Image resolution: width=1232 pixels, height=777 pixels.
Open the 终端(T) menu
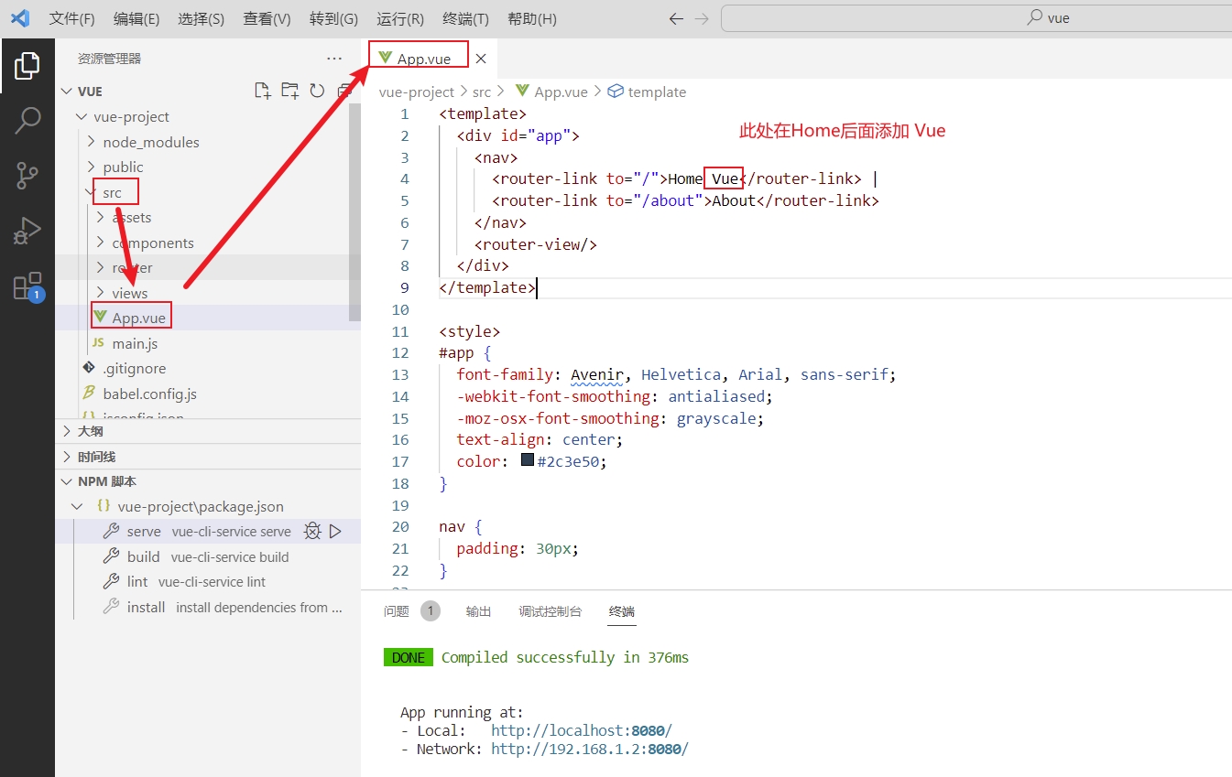click(x=465, y=19)
